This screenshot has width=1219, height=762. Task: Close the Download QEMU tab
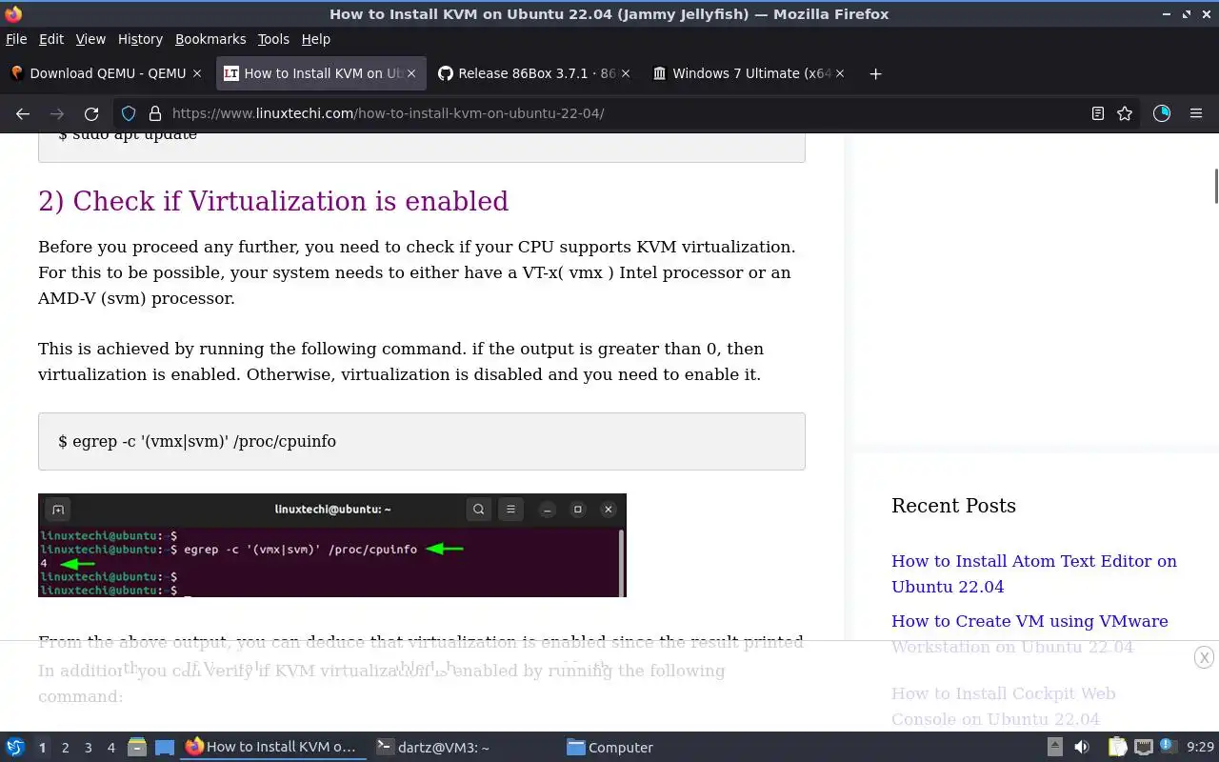click(197, 73)
